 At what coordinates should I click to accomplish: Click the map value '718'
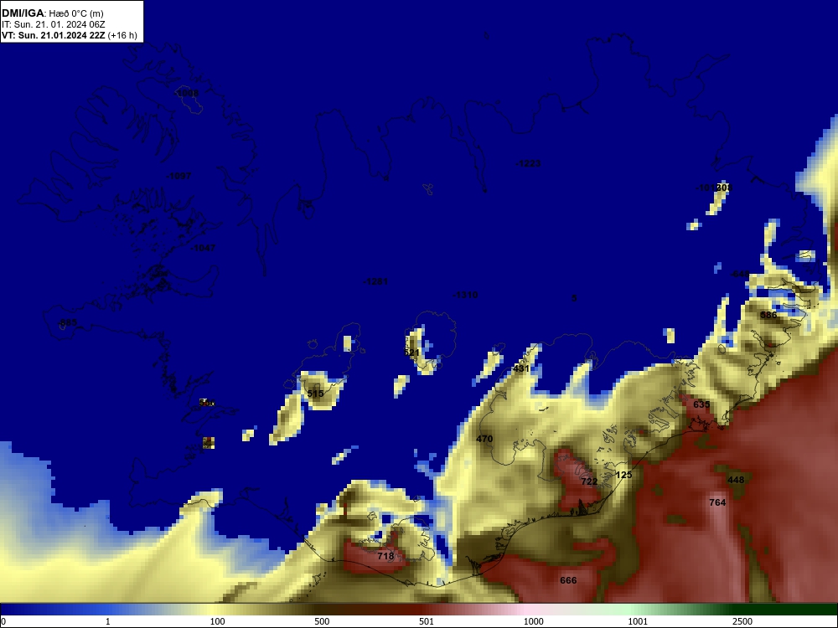point(385,556)
